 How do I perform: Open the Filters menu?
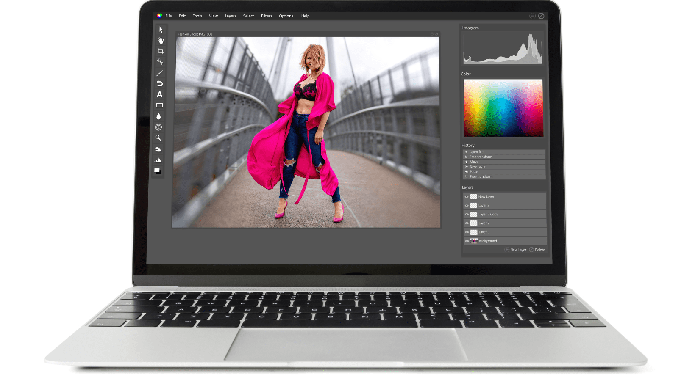[x=266, y=16]
